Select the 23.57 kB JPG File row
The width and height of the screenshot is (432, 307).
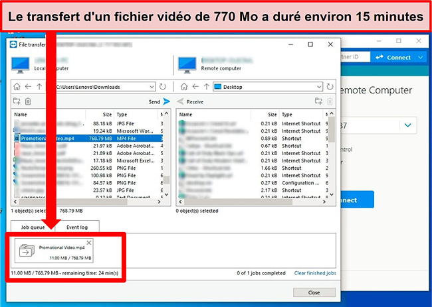88,190
